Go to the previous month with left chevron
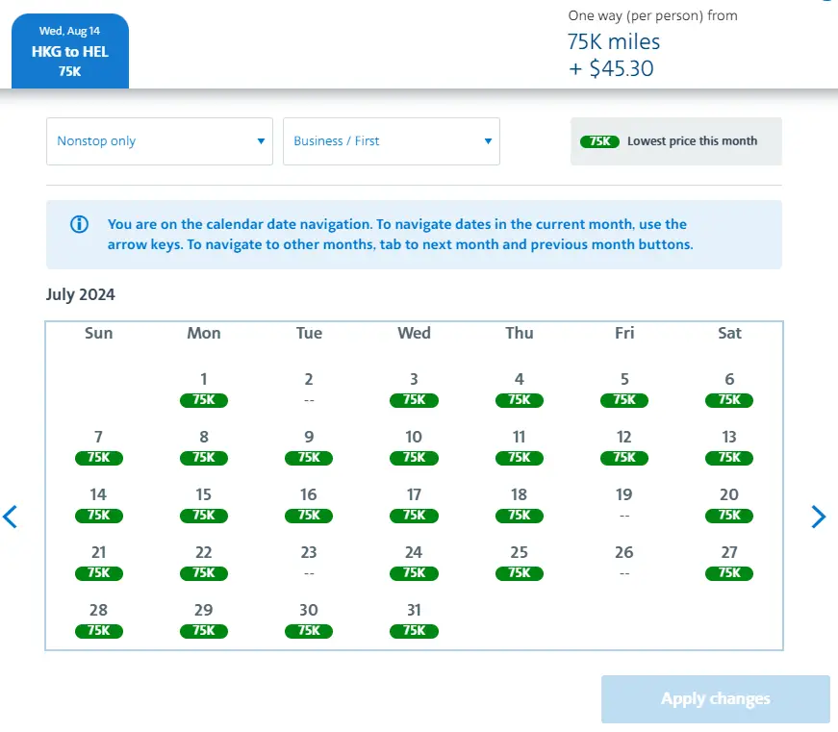This screenshot has height=732, width=838. coord(11,517)
